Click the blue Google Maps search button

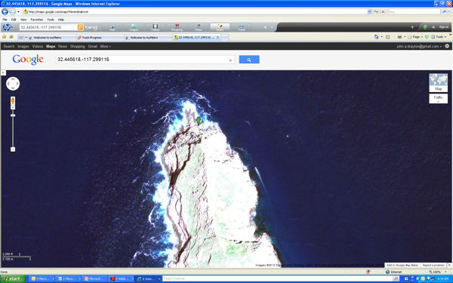coord(249,60)
